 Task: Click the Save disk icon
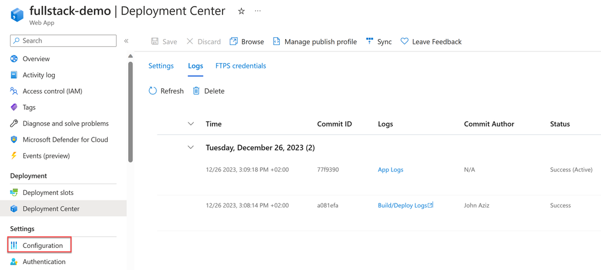(x=155, y=41)
